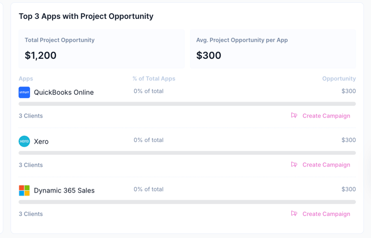Click megaphone icon in QuickBooks Online row

[294, 115]
